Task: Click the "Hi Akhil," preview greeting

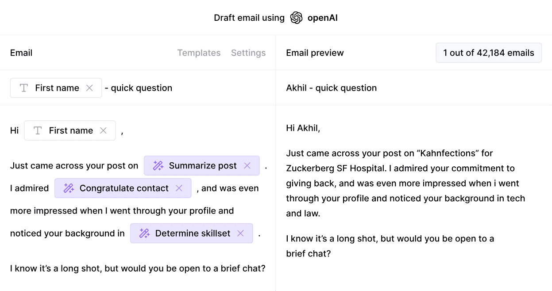Action: click(x=303, y=128)
